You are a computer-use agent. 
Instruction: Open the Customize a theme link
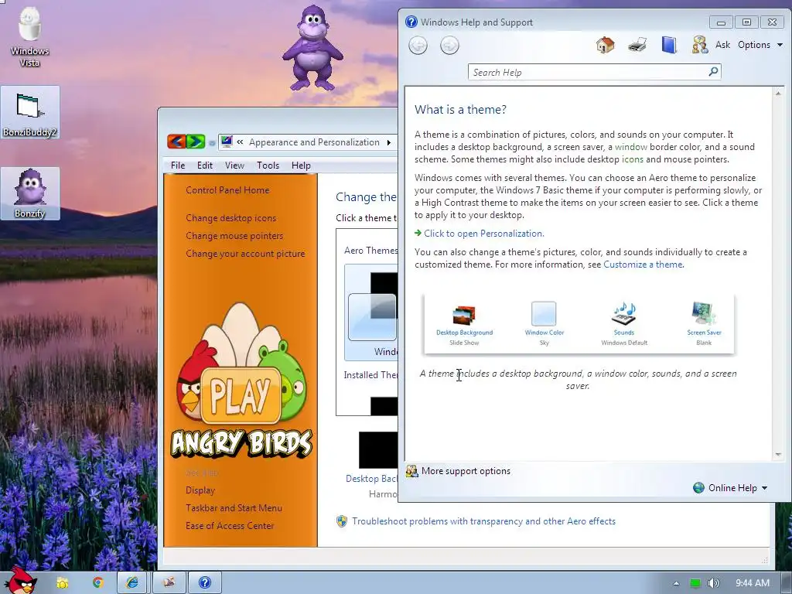tap(643, 265)
